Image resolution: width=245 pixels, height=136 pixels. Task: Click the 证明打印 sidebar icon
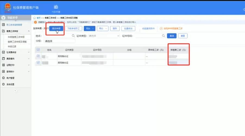[x=4, y=65]
